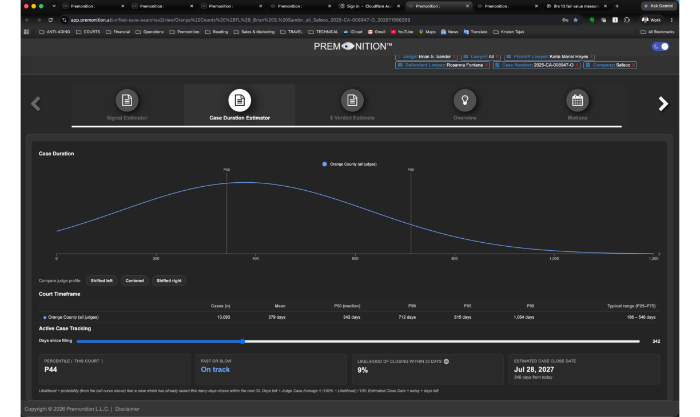
Task: Expand the tab search chevron
Action: [54, 6]
